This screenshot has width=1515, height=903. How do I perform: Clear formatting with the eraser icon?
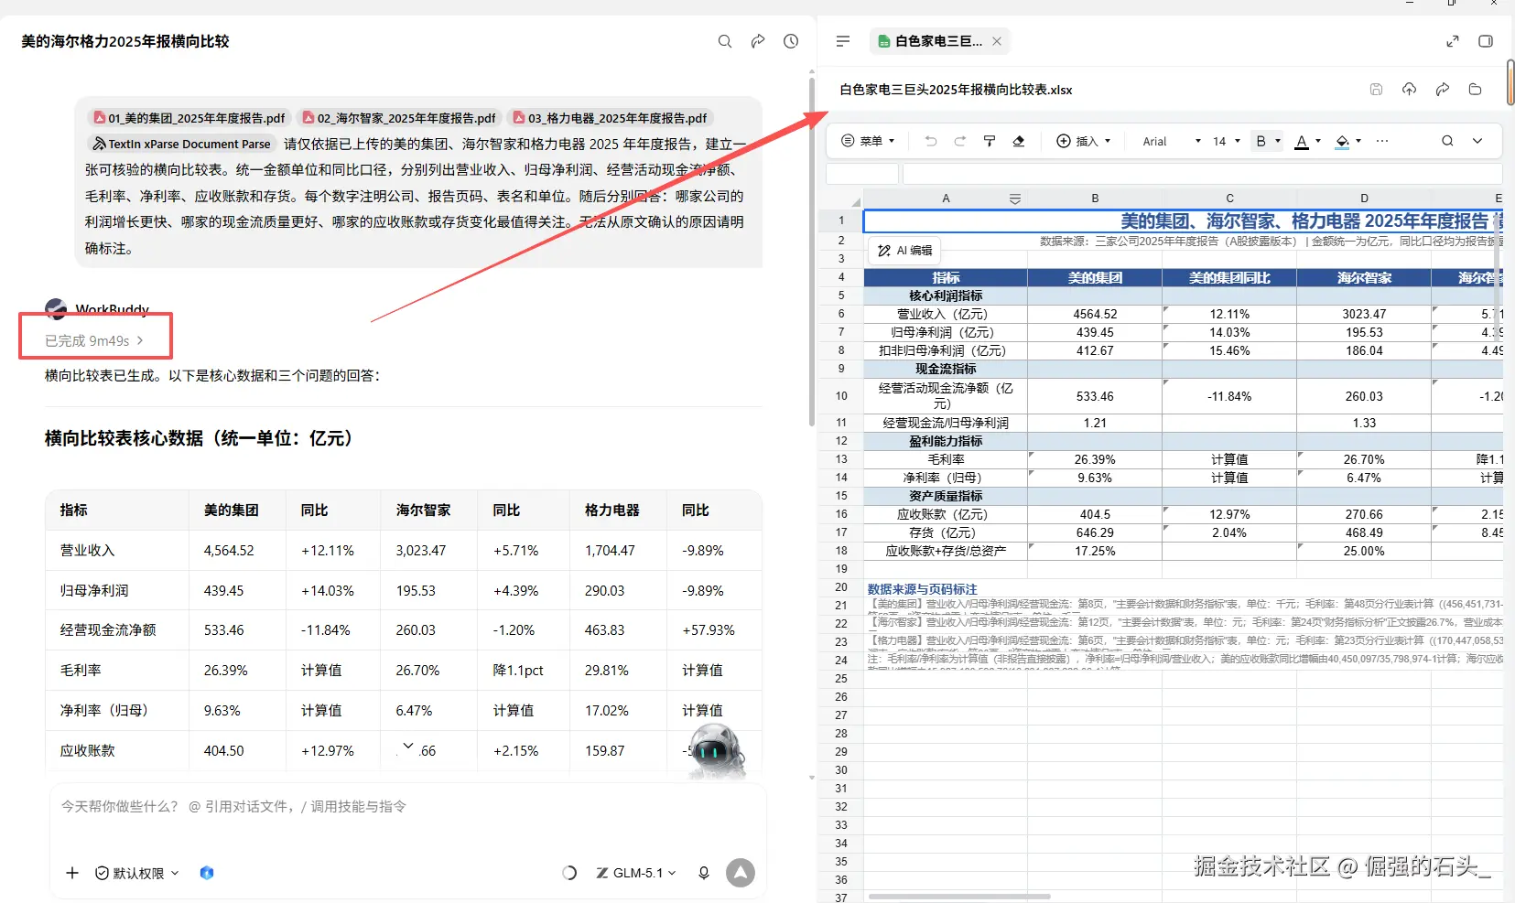pos(1019,141)
